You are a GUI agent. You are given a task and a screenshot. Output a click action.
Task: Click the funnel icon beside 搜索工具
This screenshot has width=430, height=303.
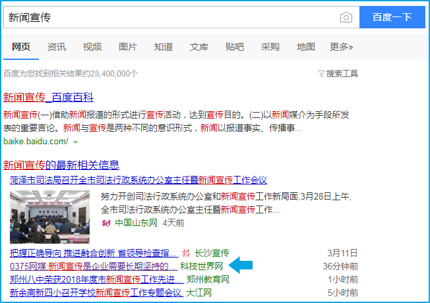click(321, 74)
